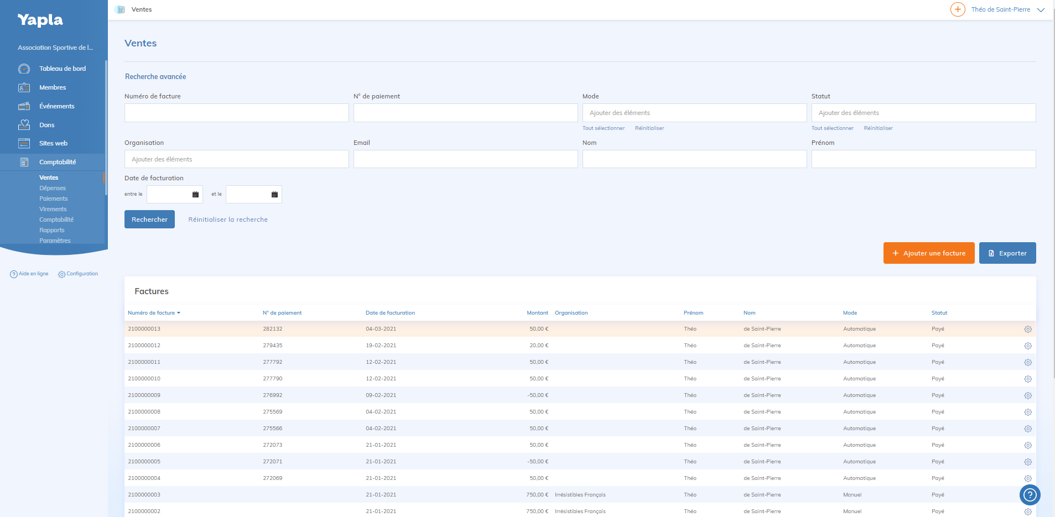Click Ajouter une facture button
The image size is (1055, 517).
tap(928, 253)
